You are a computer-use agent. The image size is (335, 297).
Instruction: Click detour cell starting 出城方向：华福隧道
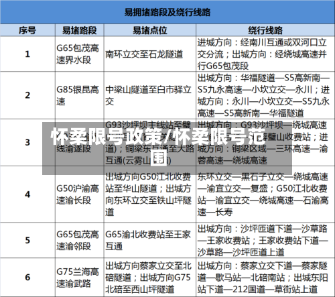pos(265,95)
